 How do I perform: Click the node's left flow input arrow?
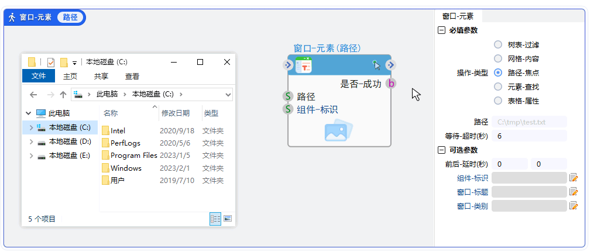[x=288, y=65]
